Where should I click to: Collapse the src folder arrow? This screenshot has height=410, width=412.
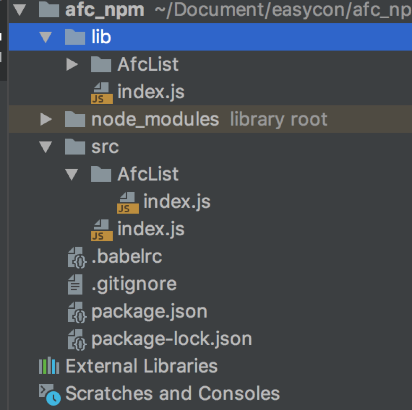(46, 147)
